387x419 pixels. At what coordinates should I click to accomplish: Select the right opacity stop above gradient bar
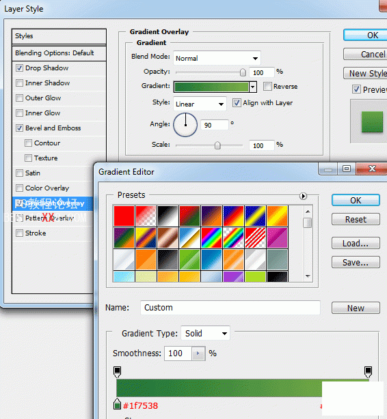click(x=369, y=372)
